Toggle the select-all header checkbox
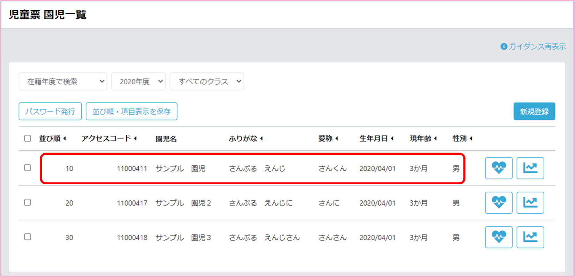 point(28,138)
